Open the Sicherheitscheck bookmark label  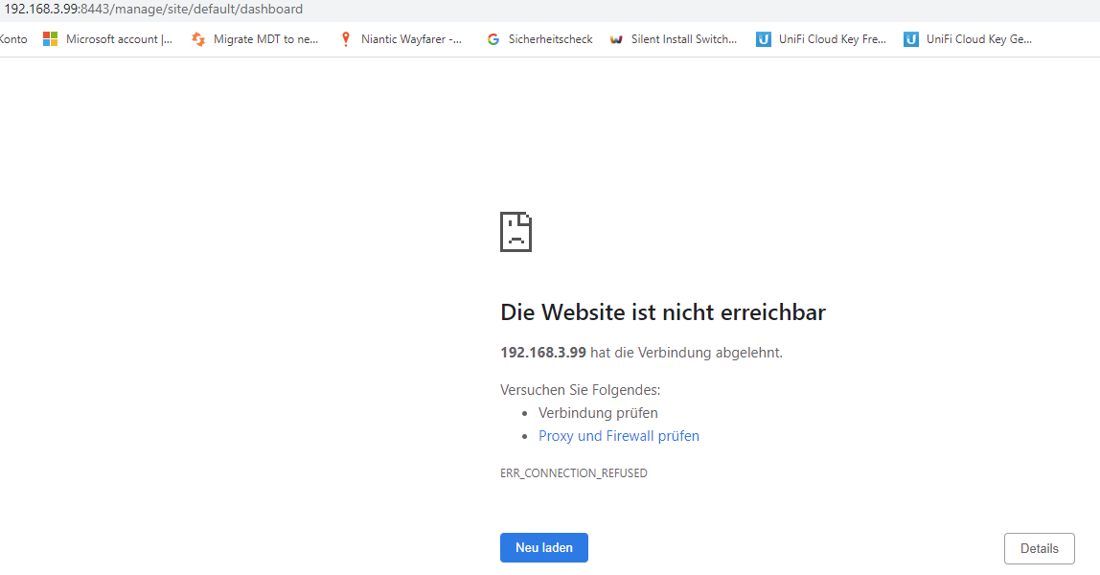(x=550, y=39)
